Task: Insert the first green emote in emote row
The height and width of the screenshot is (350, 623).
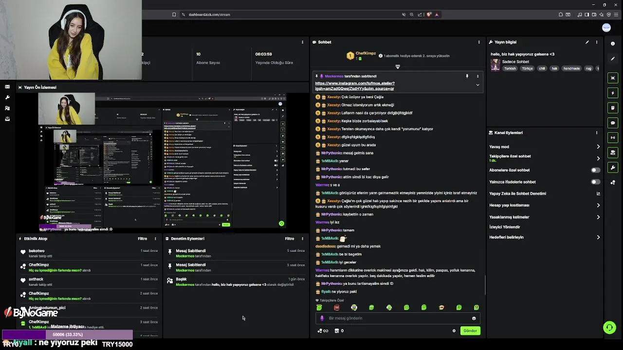Action: pyautogui.click(x=319, y=308)
